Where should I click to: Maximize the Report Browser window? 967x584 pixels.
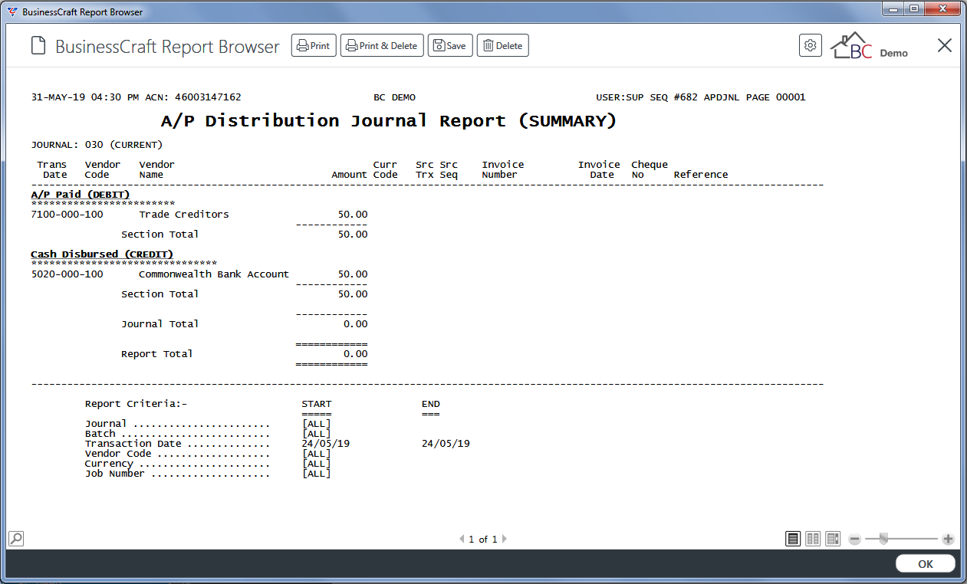click(913, 9)
